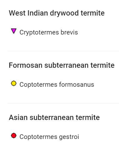
Task: Click the red circle marker icon
Action: 14,136
